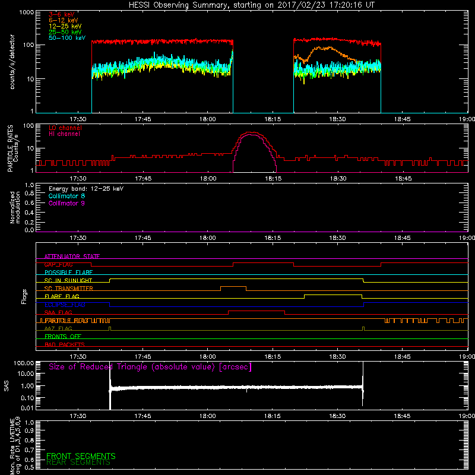Click the raised segment of the SC_TRANSMITTER line

click(233, 287)
